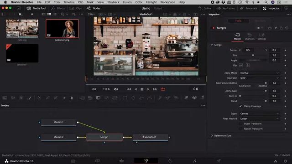Open the Media Pool panel
Screen dimensions: 292x164
click(x=36, y=8)
